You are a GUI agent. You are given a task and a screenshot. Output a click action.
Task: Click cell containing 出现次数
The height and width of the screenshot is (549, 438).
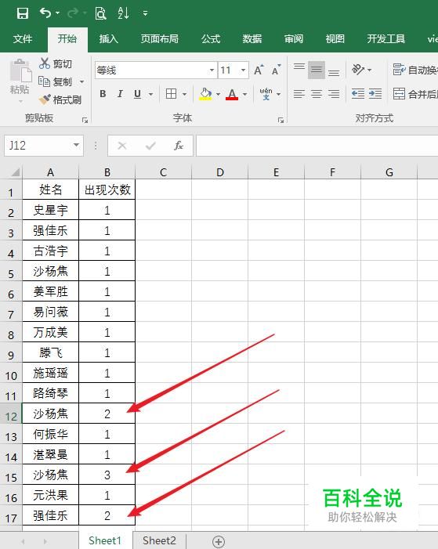(107, 190)
